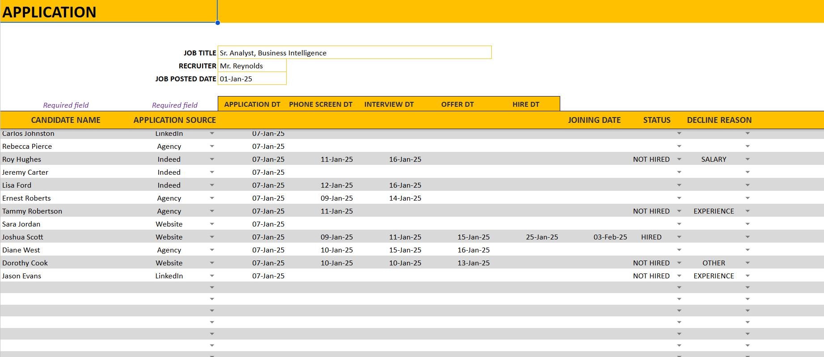Click the CANDIDATE NAME column header
The height and width of the screenshot is (357, 824).
point(66,120)
